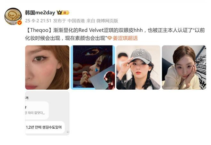Click the 中国香港 location text
The height and width of the screenshot is (145, 211).
[76, 21]
